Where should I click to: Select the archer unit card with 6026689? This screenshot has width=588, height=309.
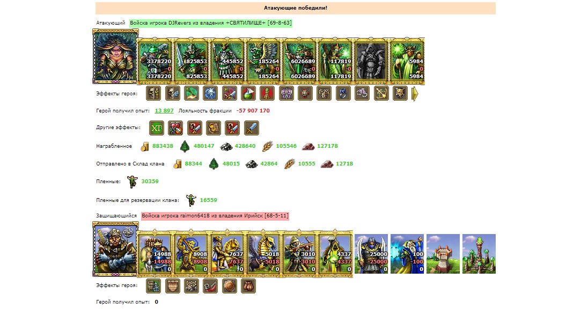coord(299,61)
